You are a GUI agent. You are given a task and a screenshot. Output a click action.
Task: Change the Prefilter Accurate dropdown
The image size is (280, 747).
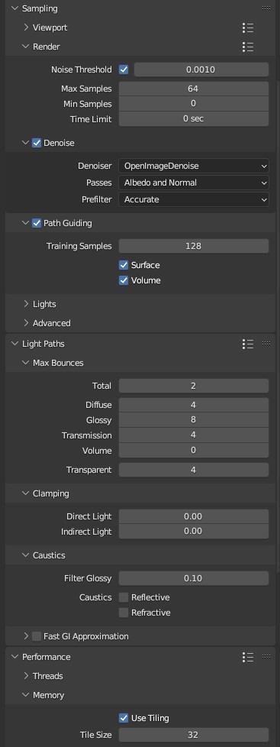click(193, 199)
